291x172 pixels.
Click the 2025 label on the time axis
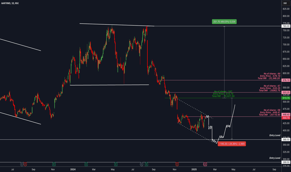(194, 169)
